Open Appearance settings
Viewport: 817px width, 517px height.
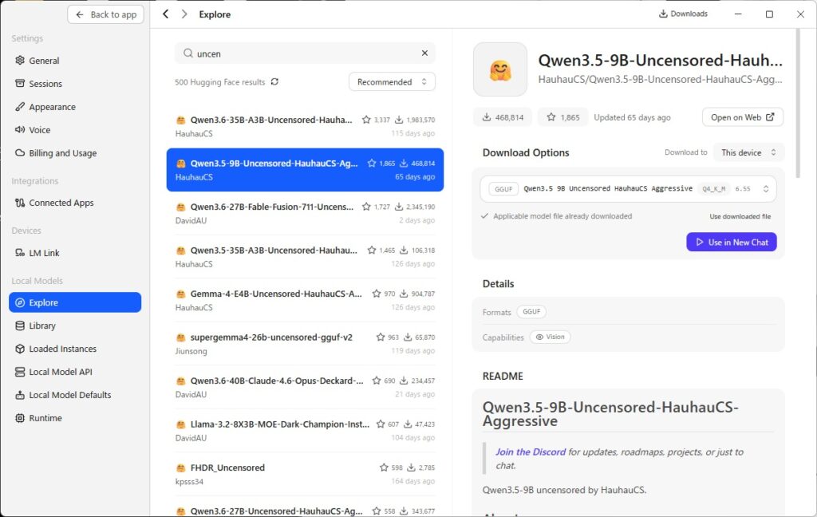pyautogui.click(x=75, y=107)
